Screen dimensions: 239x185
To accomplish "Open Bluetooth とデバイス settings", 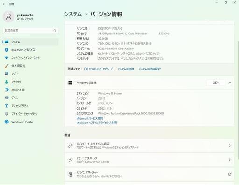I will pos(31,50).
